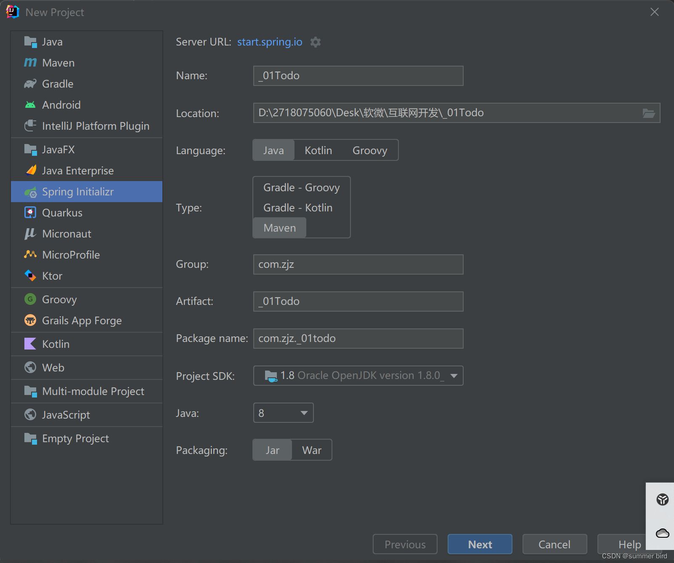Click the Cancel button

click(555, 544)
